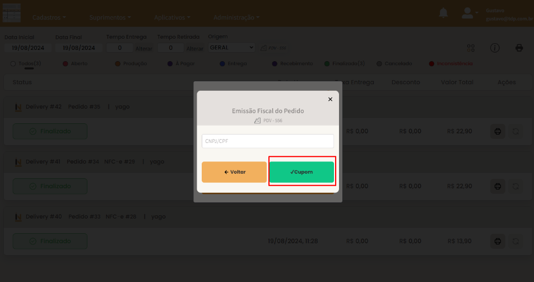Image resolution: width=534 pixels, height=282 pixels.
Task: Click the toolbar printer icon
Action: tap(519, 48)
